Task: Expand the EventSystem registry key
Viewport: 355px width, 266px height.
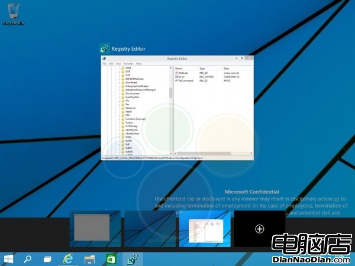Action: [x=120, y=97]
